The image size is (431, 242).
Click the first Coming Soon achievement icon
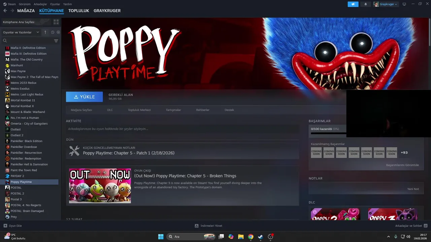(x=316, y=153)
